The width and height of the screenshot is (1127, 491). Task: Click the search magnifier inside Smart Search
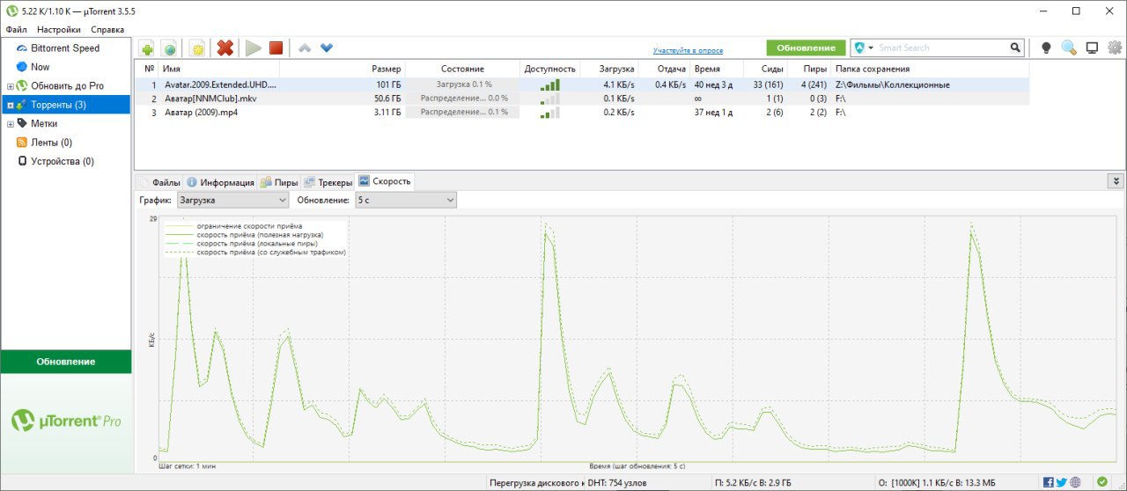[1015, 48]
